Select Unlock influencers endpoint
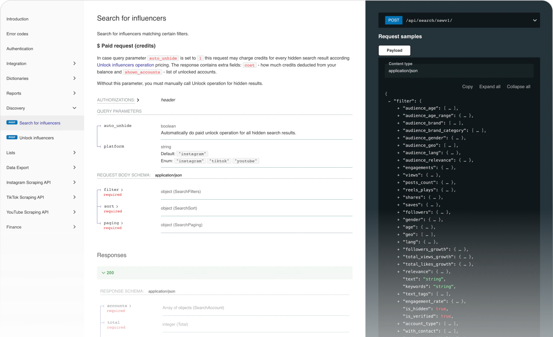The width and height of the screenshot is (553, 337). click(42, 138)
